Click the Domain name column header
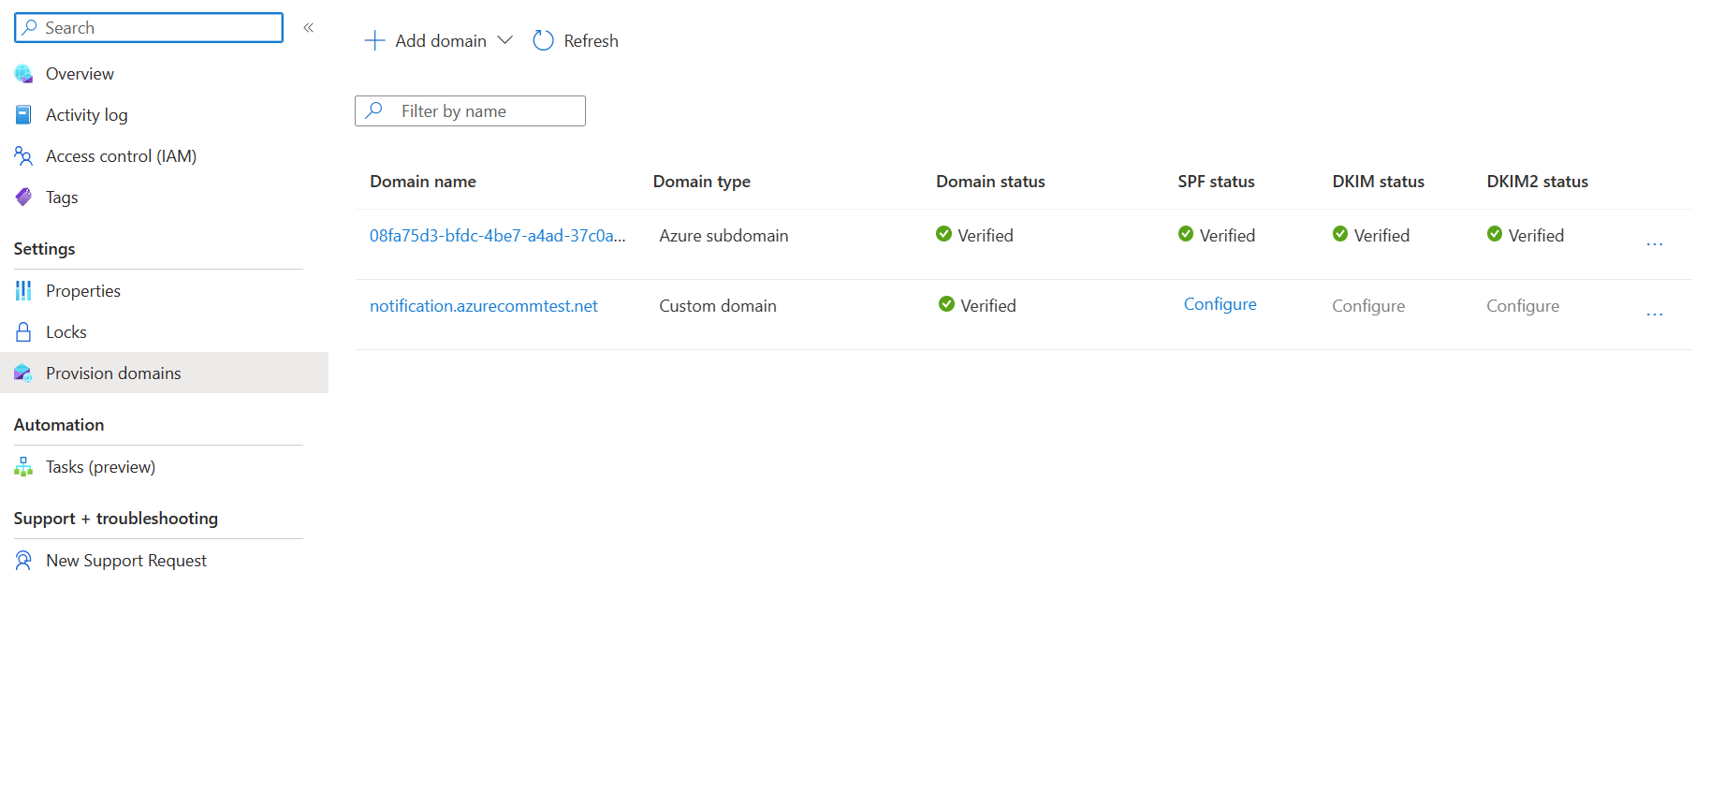 (x=423, y=182)
